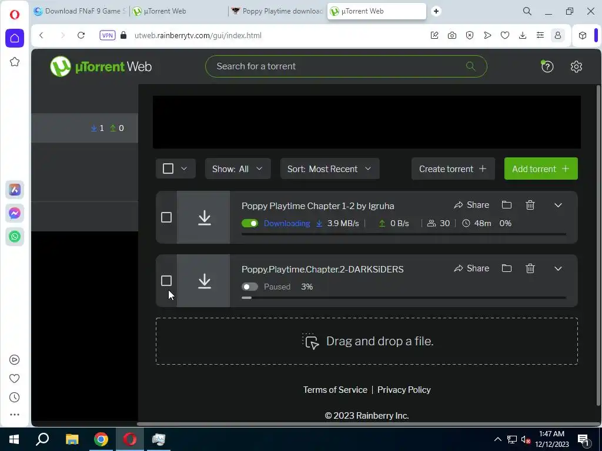
Task: Open the Sort: Most Recent dropdown
Action: pos(330,169)
